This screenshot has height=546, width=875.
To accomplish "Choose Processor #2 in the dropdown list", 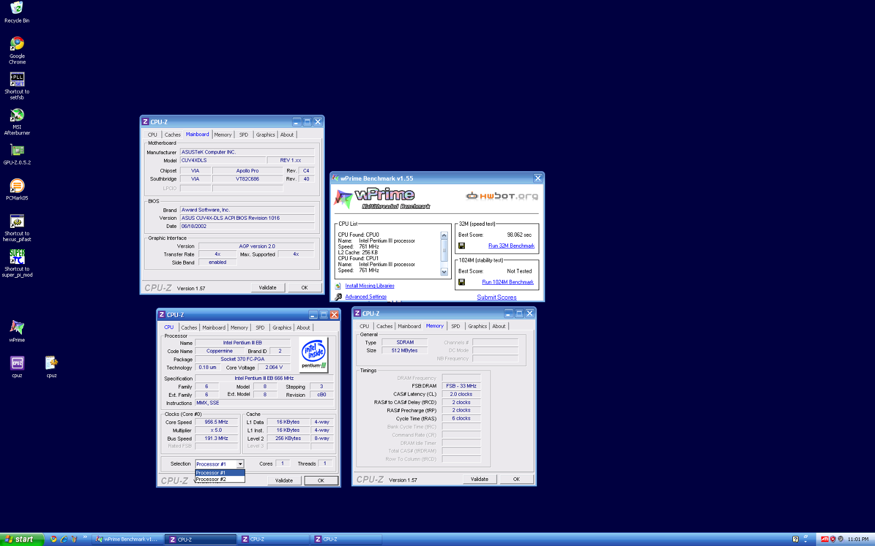I will pos(220,479).
